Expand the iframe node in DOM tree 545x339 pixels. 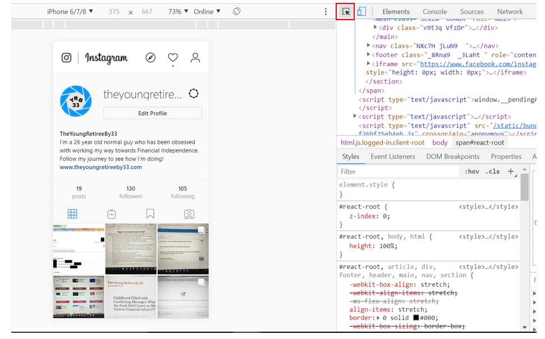tap(368, 63)
